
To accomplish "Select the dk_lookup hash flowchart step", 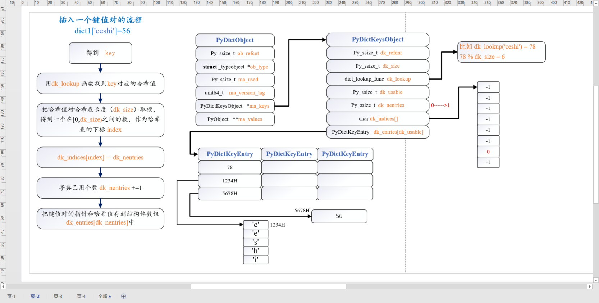I will 100,83.
